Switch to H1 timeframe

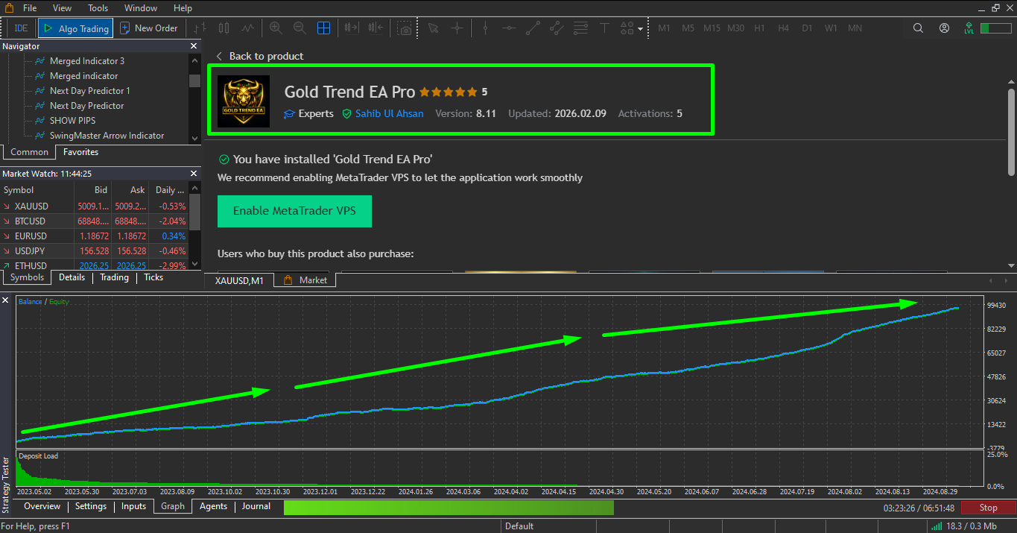[759, 28]
